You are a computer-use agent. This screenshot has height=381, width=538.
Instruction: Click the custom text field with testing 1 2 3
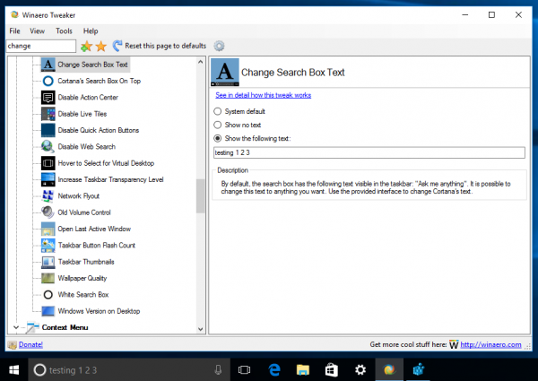(x=369, y=152)
